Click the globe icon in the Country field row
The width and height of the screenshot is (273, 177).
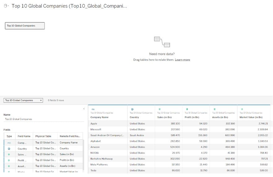tap(9, 149)
